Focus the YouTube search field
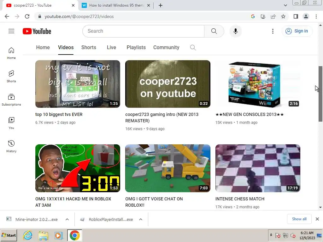Viewport: 323px width, 242px height. pyautogui.click(x=144, y=31)
